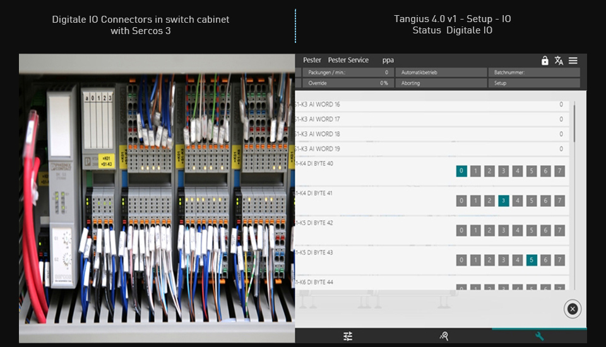Switch to the sliders settings tab
606x347 pixels.
tap(348, 336)
